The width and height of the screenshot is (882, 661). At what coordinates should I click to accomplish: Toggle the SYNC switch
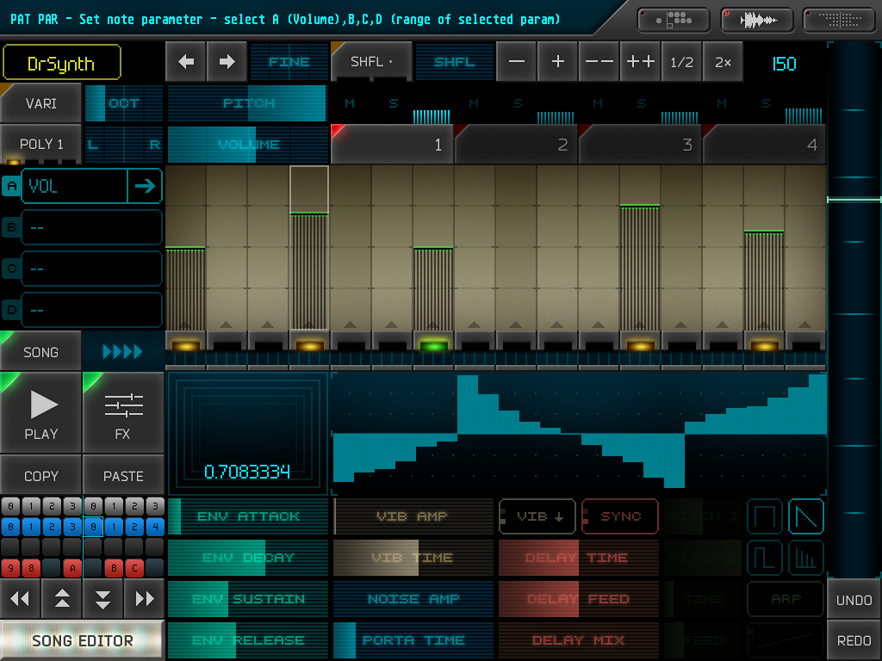tap(619, 516)
